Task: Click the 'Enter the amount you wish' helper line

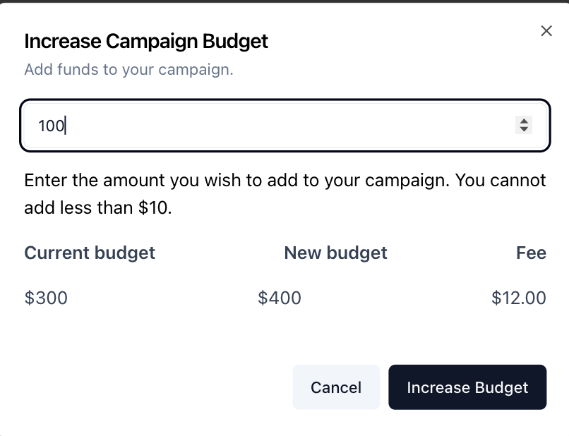Action: pos(285,181)
